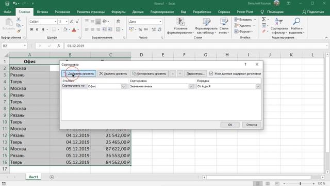This screenshot has height=186, width=330.
Task: Click the Параметры button in dialog
Action: point(195,73)
